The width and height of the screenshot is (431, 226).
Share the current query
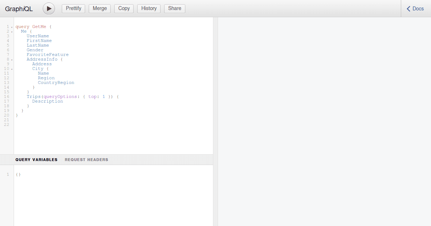tap(175, 8)
